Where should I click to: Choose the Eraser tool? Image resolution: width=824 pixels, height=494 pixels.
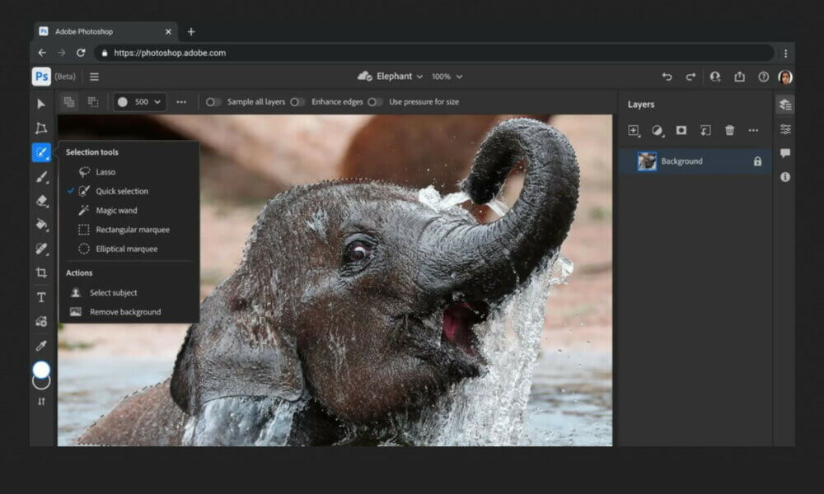(x=41, y=201)
